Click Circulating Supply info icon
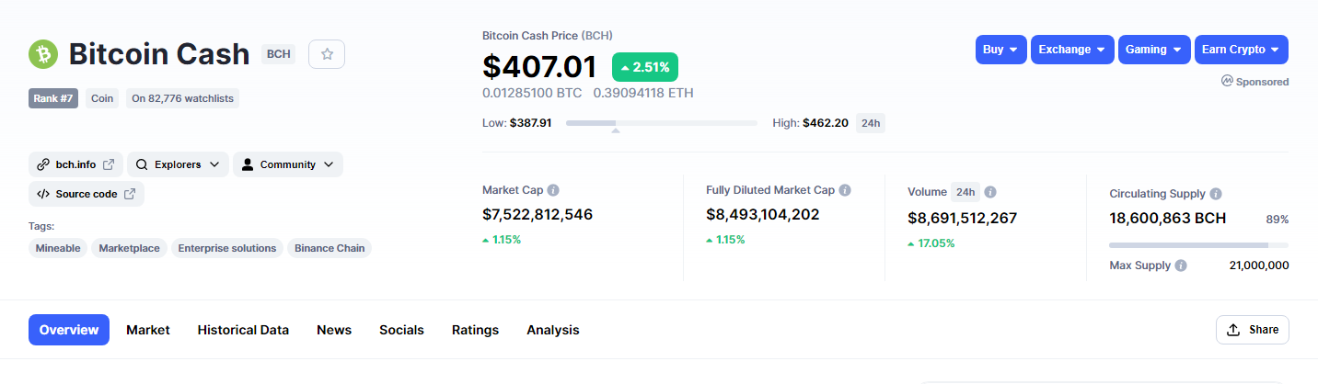The height and width of the screenshot is (384, 1318). click(1216, 194)
